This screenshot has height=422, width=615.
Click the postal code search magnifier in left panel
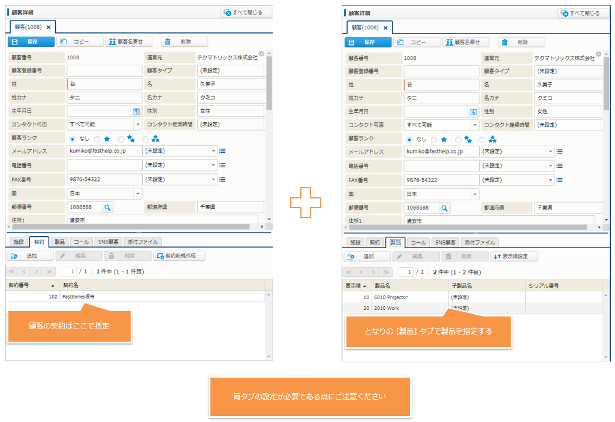coord(107,207)
